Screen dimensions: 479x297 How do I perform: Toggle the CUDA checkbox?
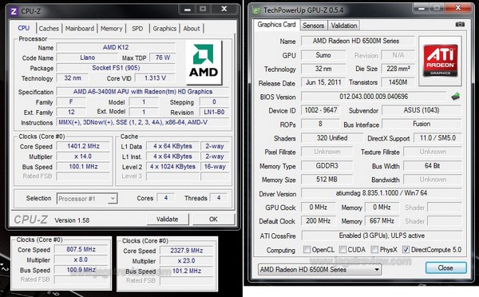[x=342, y=249]
